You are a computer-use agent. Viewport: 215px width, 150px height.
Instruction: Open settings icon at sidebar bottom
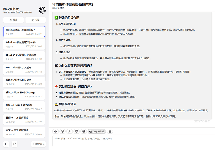pyautogui.click(x=6, y=144)
